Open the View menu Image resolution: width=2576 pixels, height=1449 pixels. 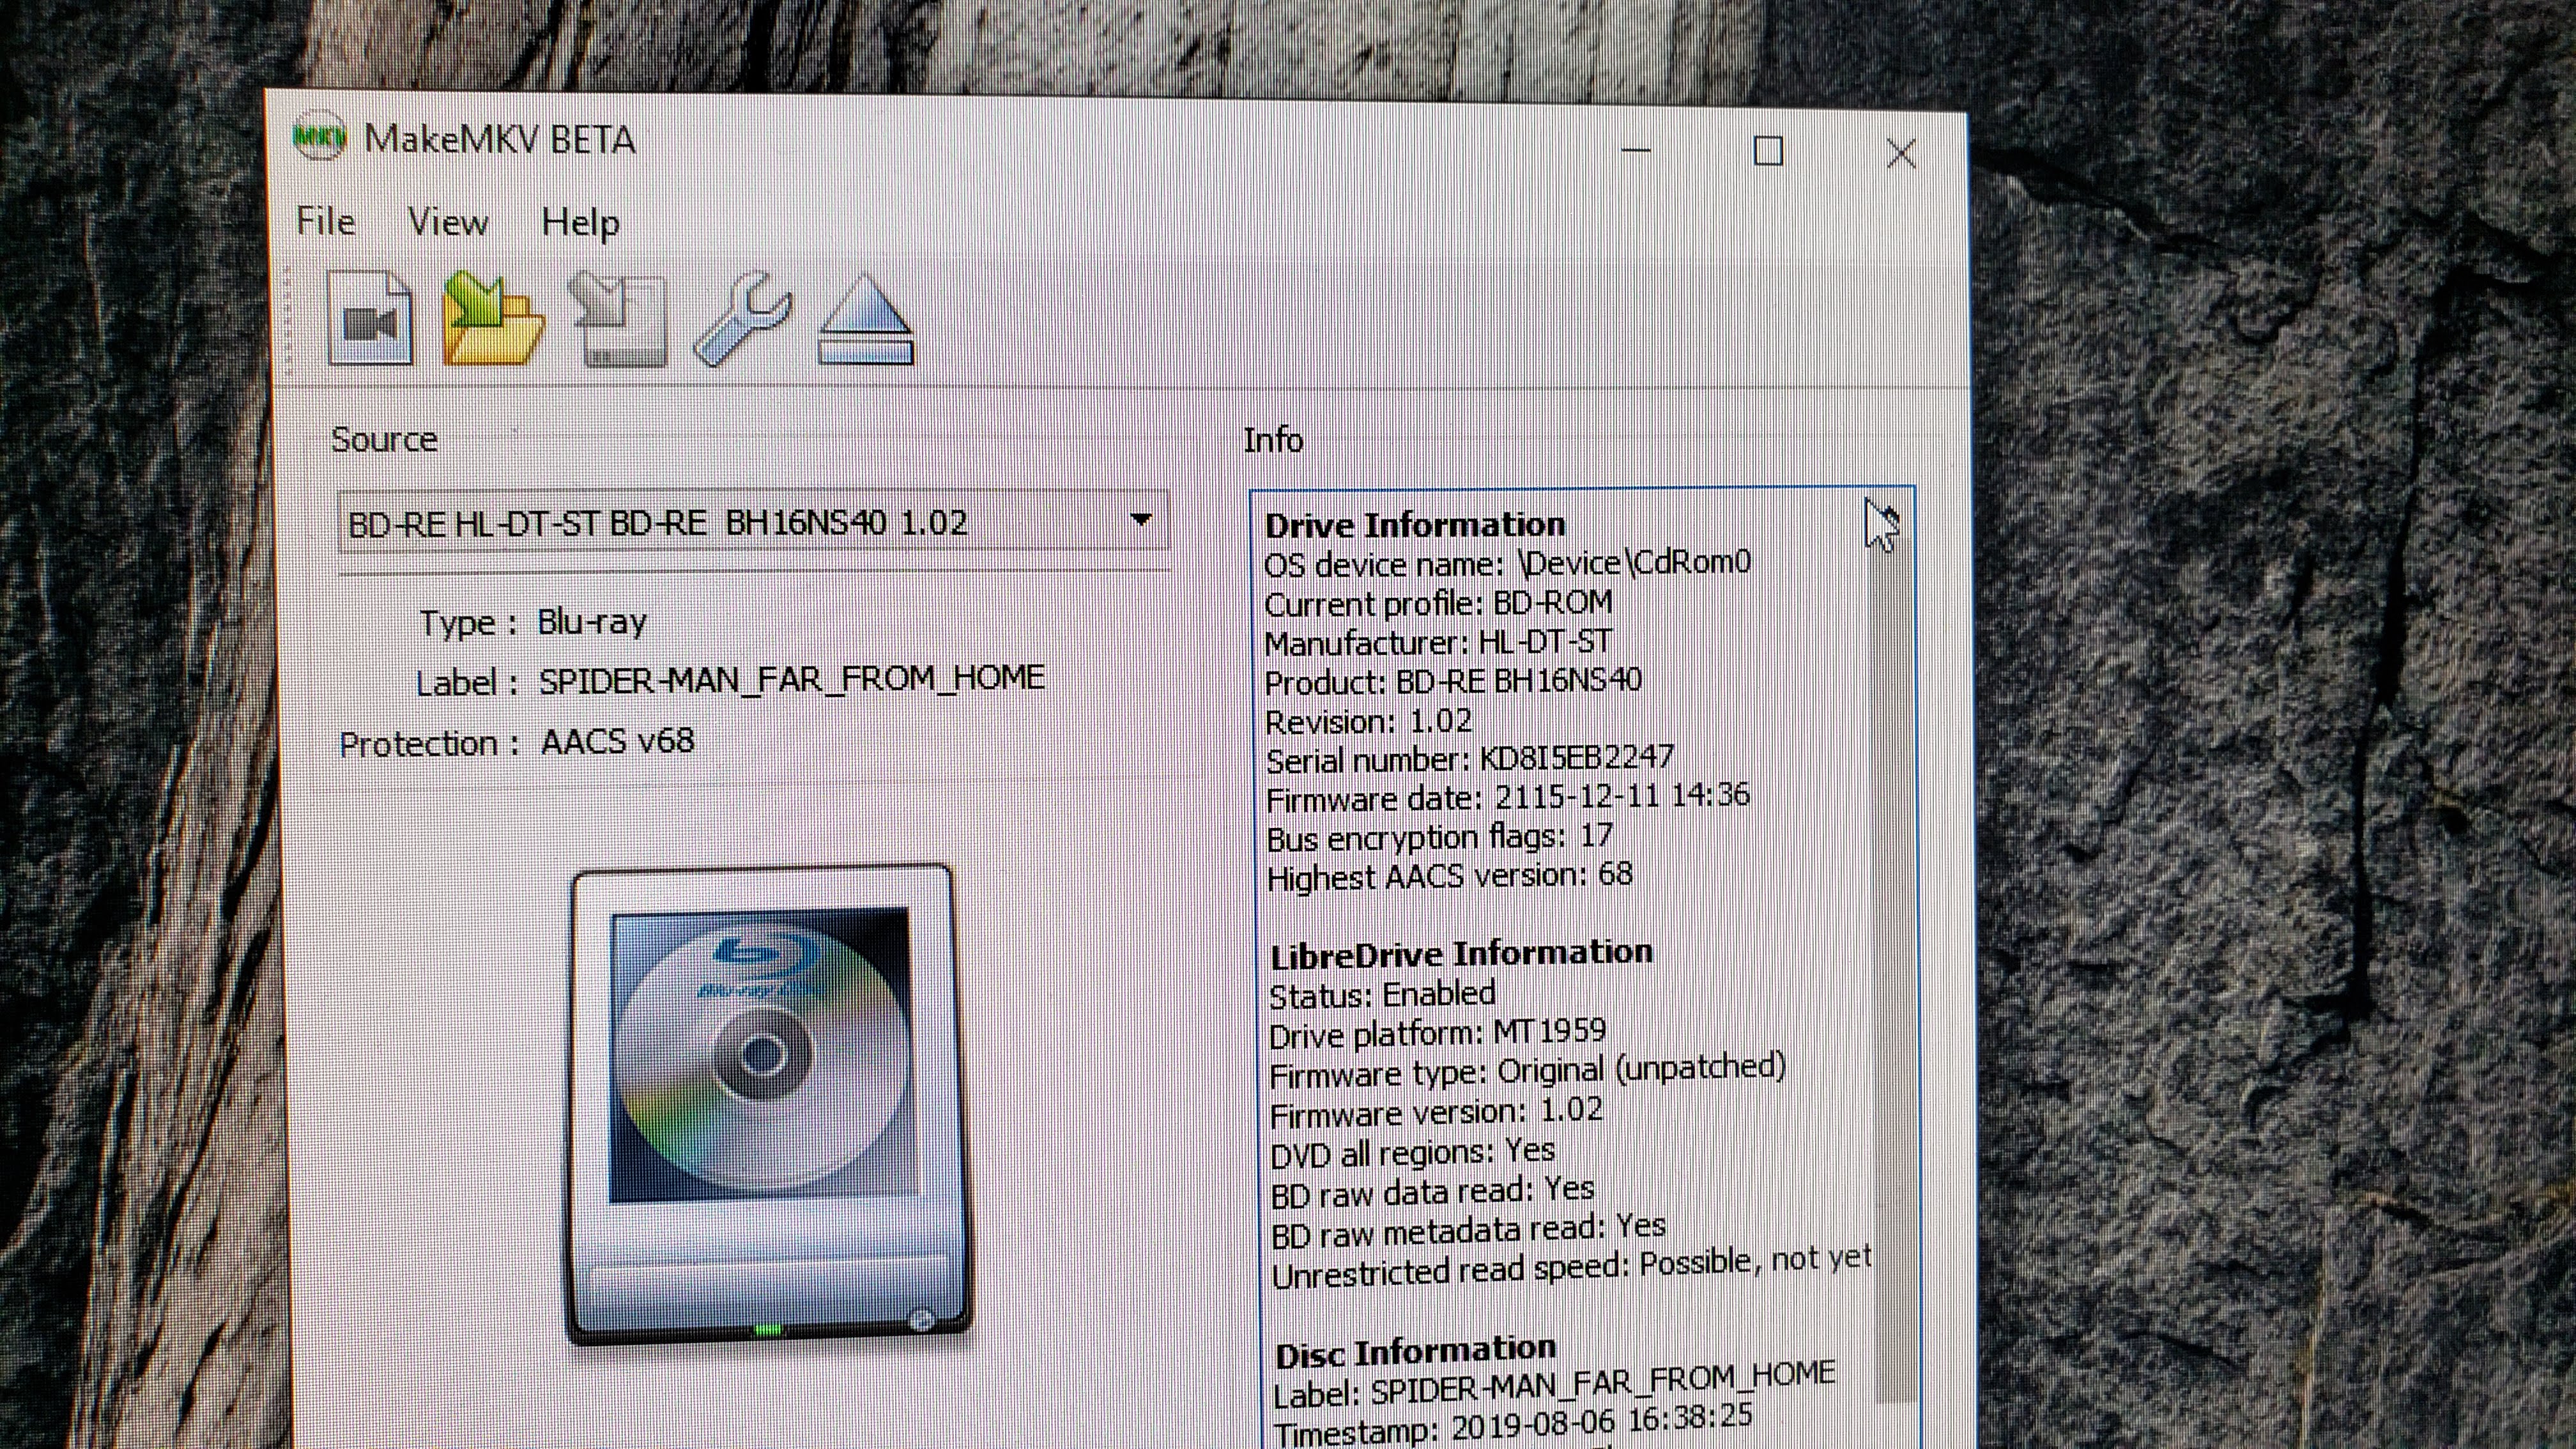448,222
